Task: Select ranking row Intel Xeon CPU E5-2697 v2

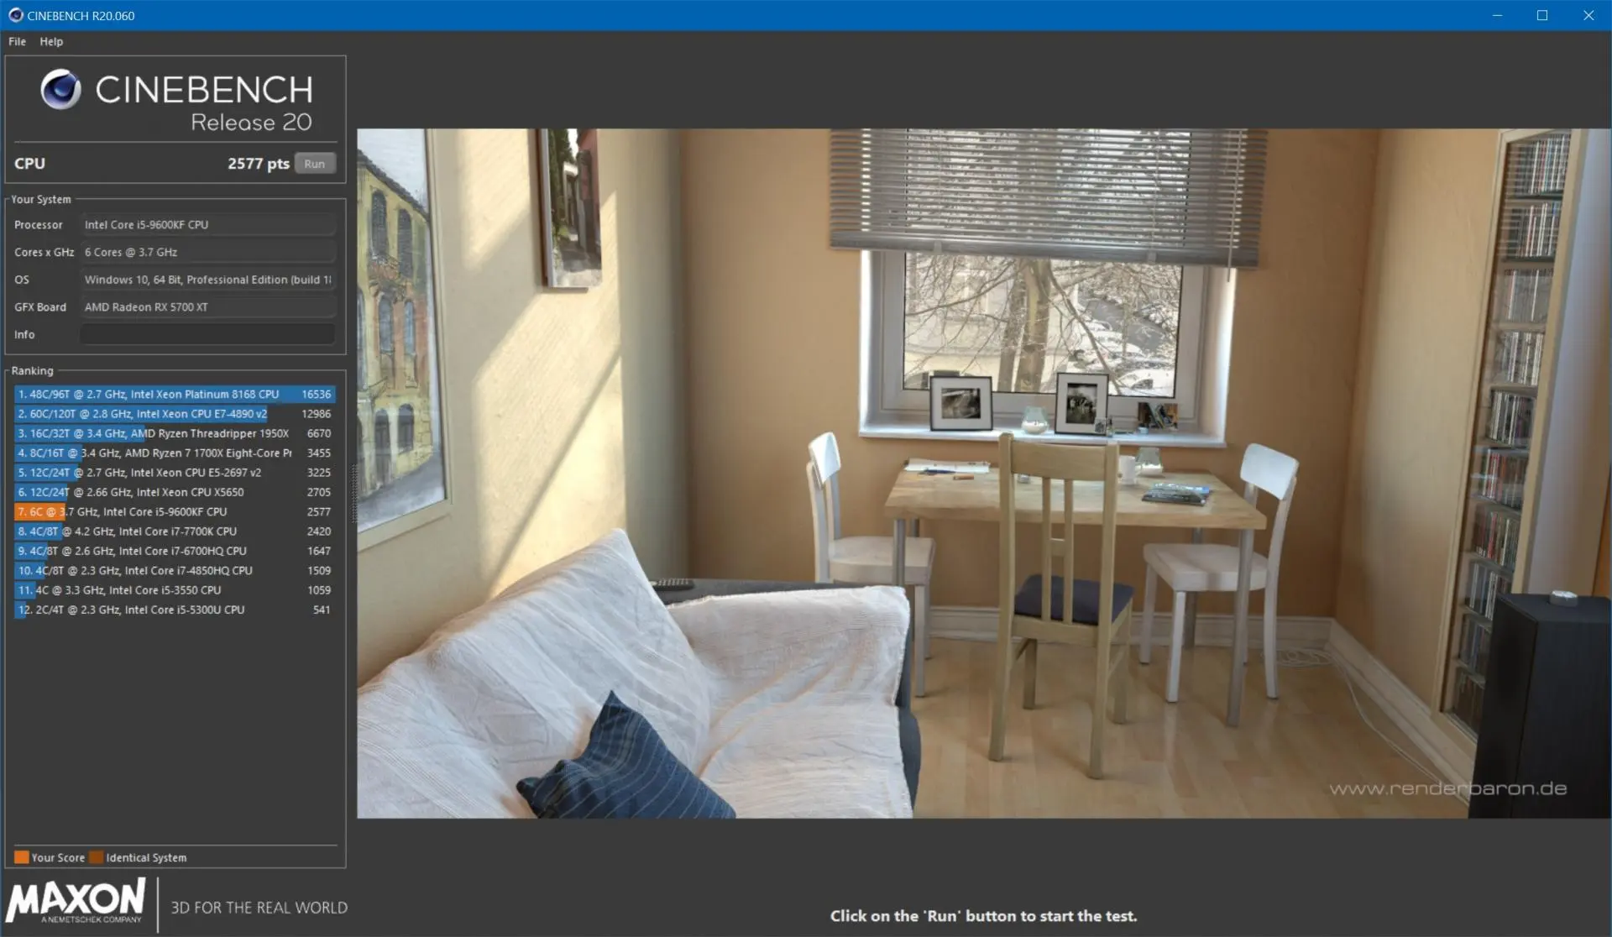Action: 175,473
